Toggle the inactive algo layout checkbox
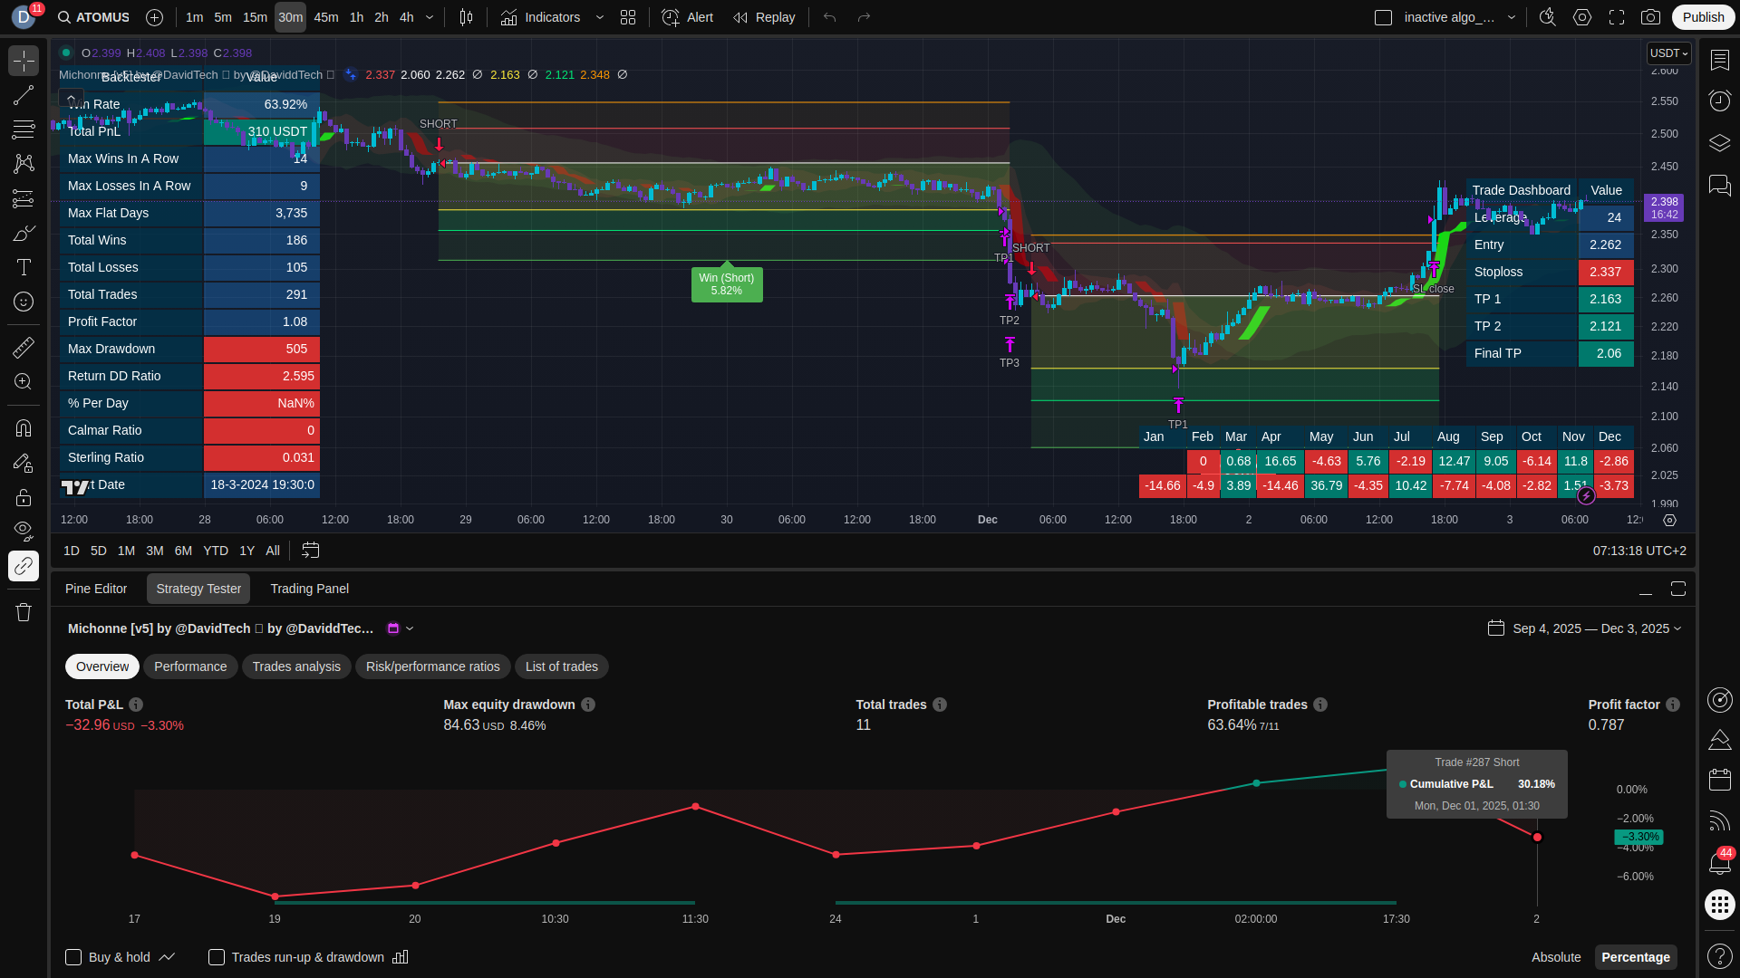Screen dimensions: 1740x978 click(1383, 17)
